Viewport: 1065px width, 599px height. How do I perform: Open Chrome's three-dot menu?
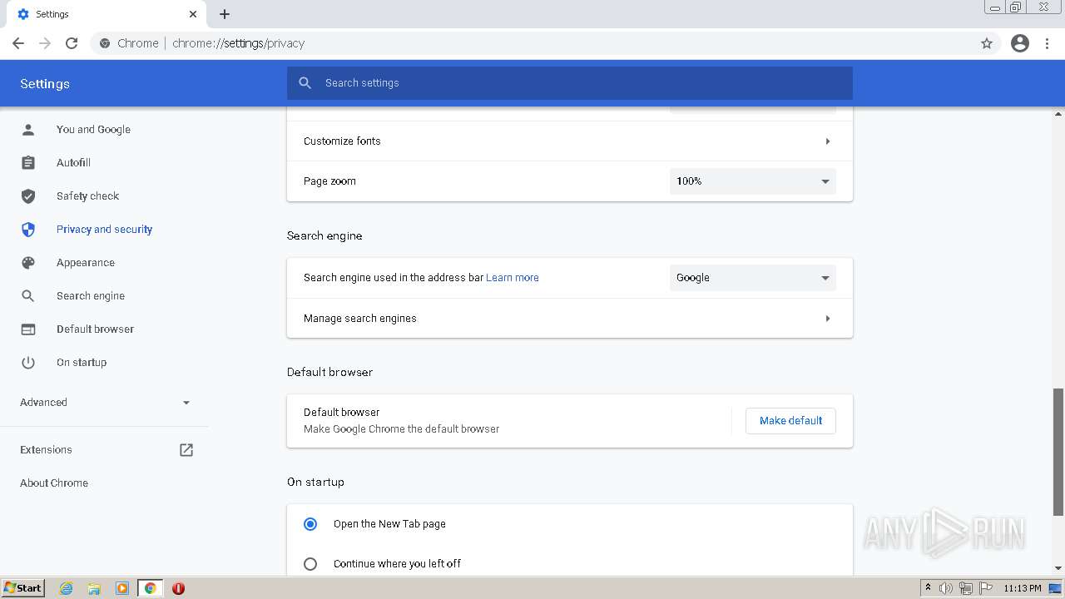pyautogui.click(x=1048, y=43)
